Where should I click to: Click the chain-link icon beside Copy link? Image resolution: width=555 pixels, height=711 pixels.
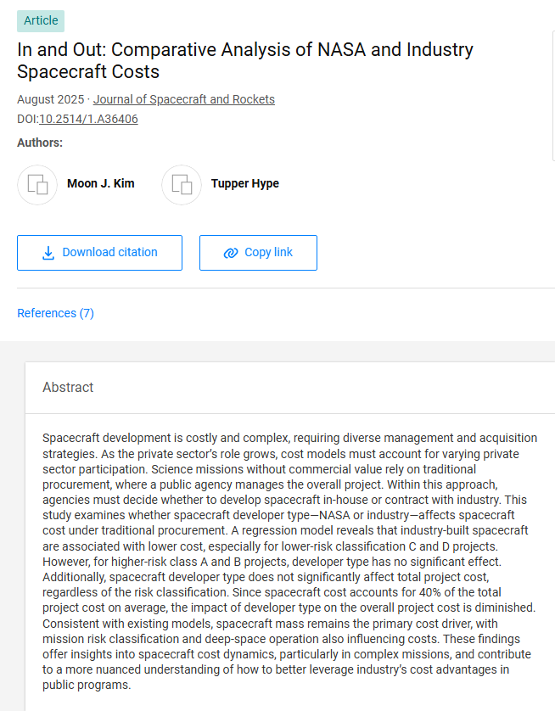click(231, 253)
